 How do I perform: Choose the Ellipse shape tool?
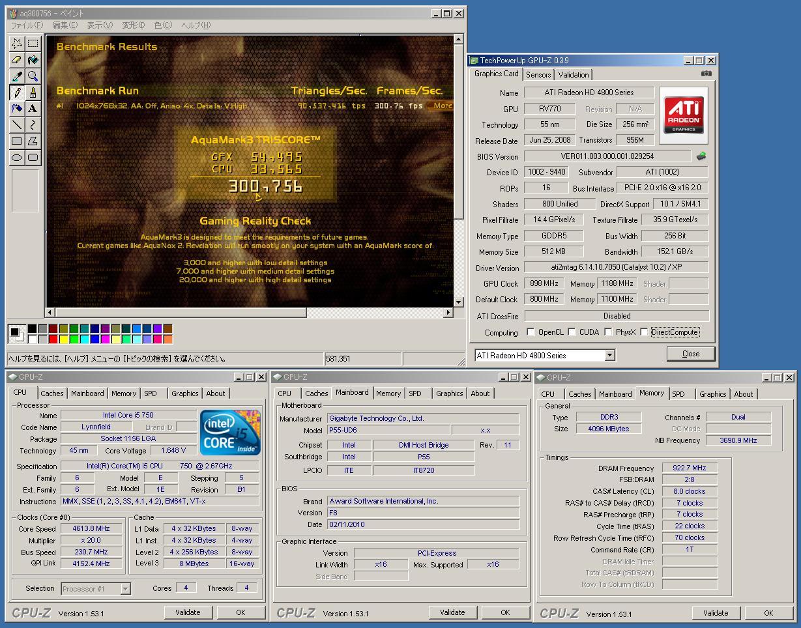(x=17, y=158)
